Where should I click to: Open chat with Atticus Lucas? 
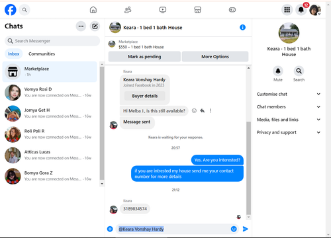(50, 155)
